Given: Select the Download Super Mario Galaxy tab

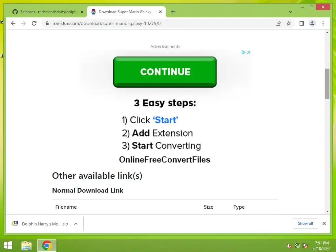Looking at the screenshot, I should [126, 12].
